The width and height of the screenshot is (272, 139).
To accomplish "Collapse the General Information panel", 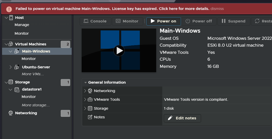I will pyautogui.click(x=85, y=82).
